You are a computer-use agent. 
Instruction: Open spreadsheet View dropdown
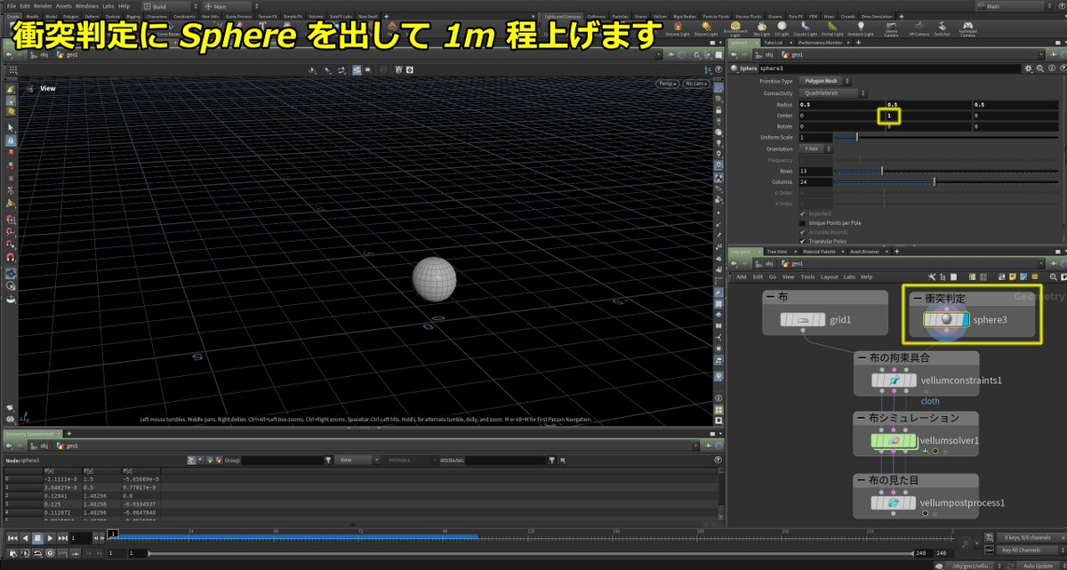[356, 461]
